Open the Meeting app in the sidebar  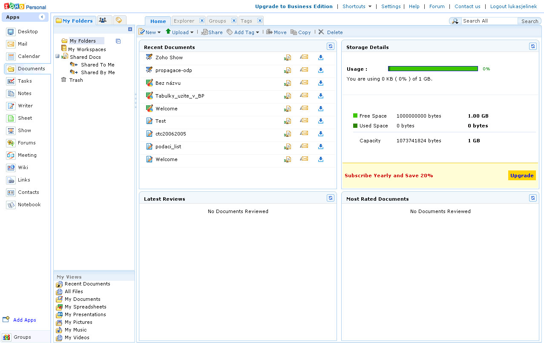[22, 155]
